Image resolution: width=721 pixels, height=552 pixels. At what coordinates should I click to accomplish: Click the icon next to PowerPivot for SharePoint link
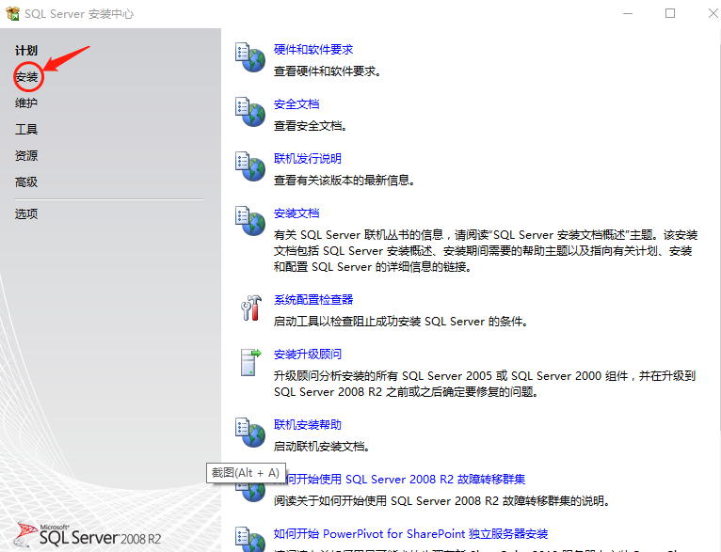pos(250,539)
